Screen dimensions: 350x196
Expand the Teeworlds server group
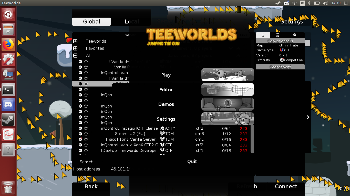click(75, 41)
